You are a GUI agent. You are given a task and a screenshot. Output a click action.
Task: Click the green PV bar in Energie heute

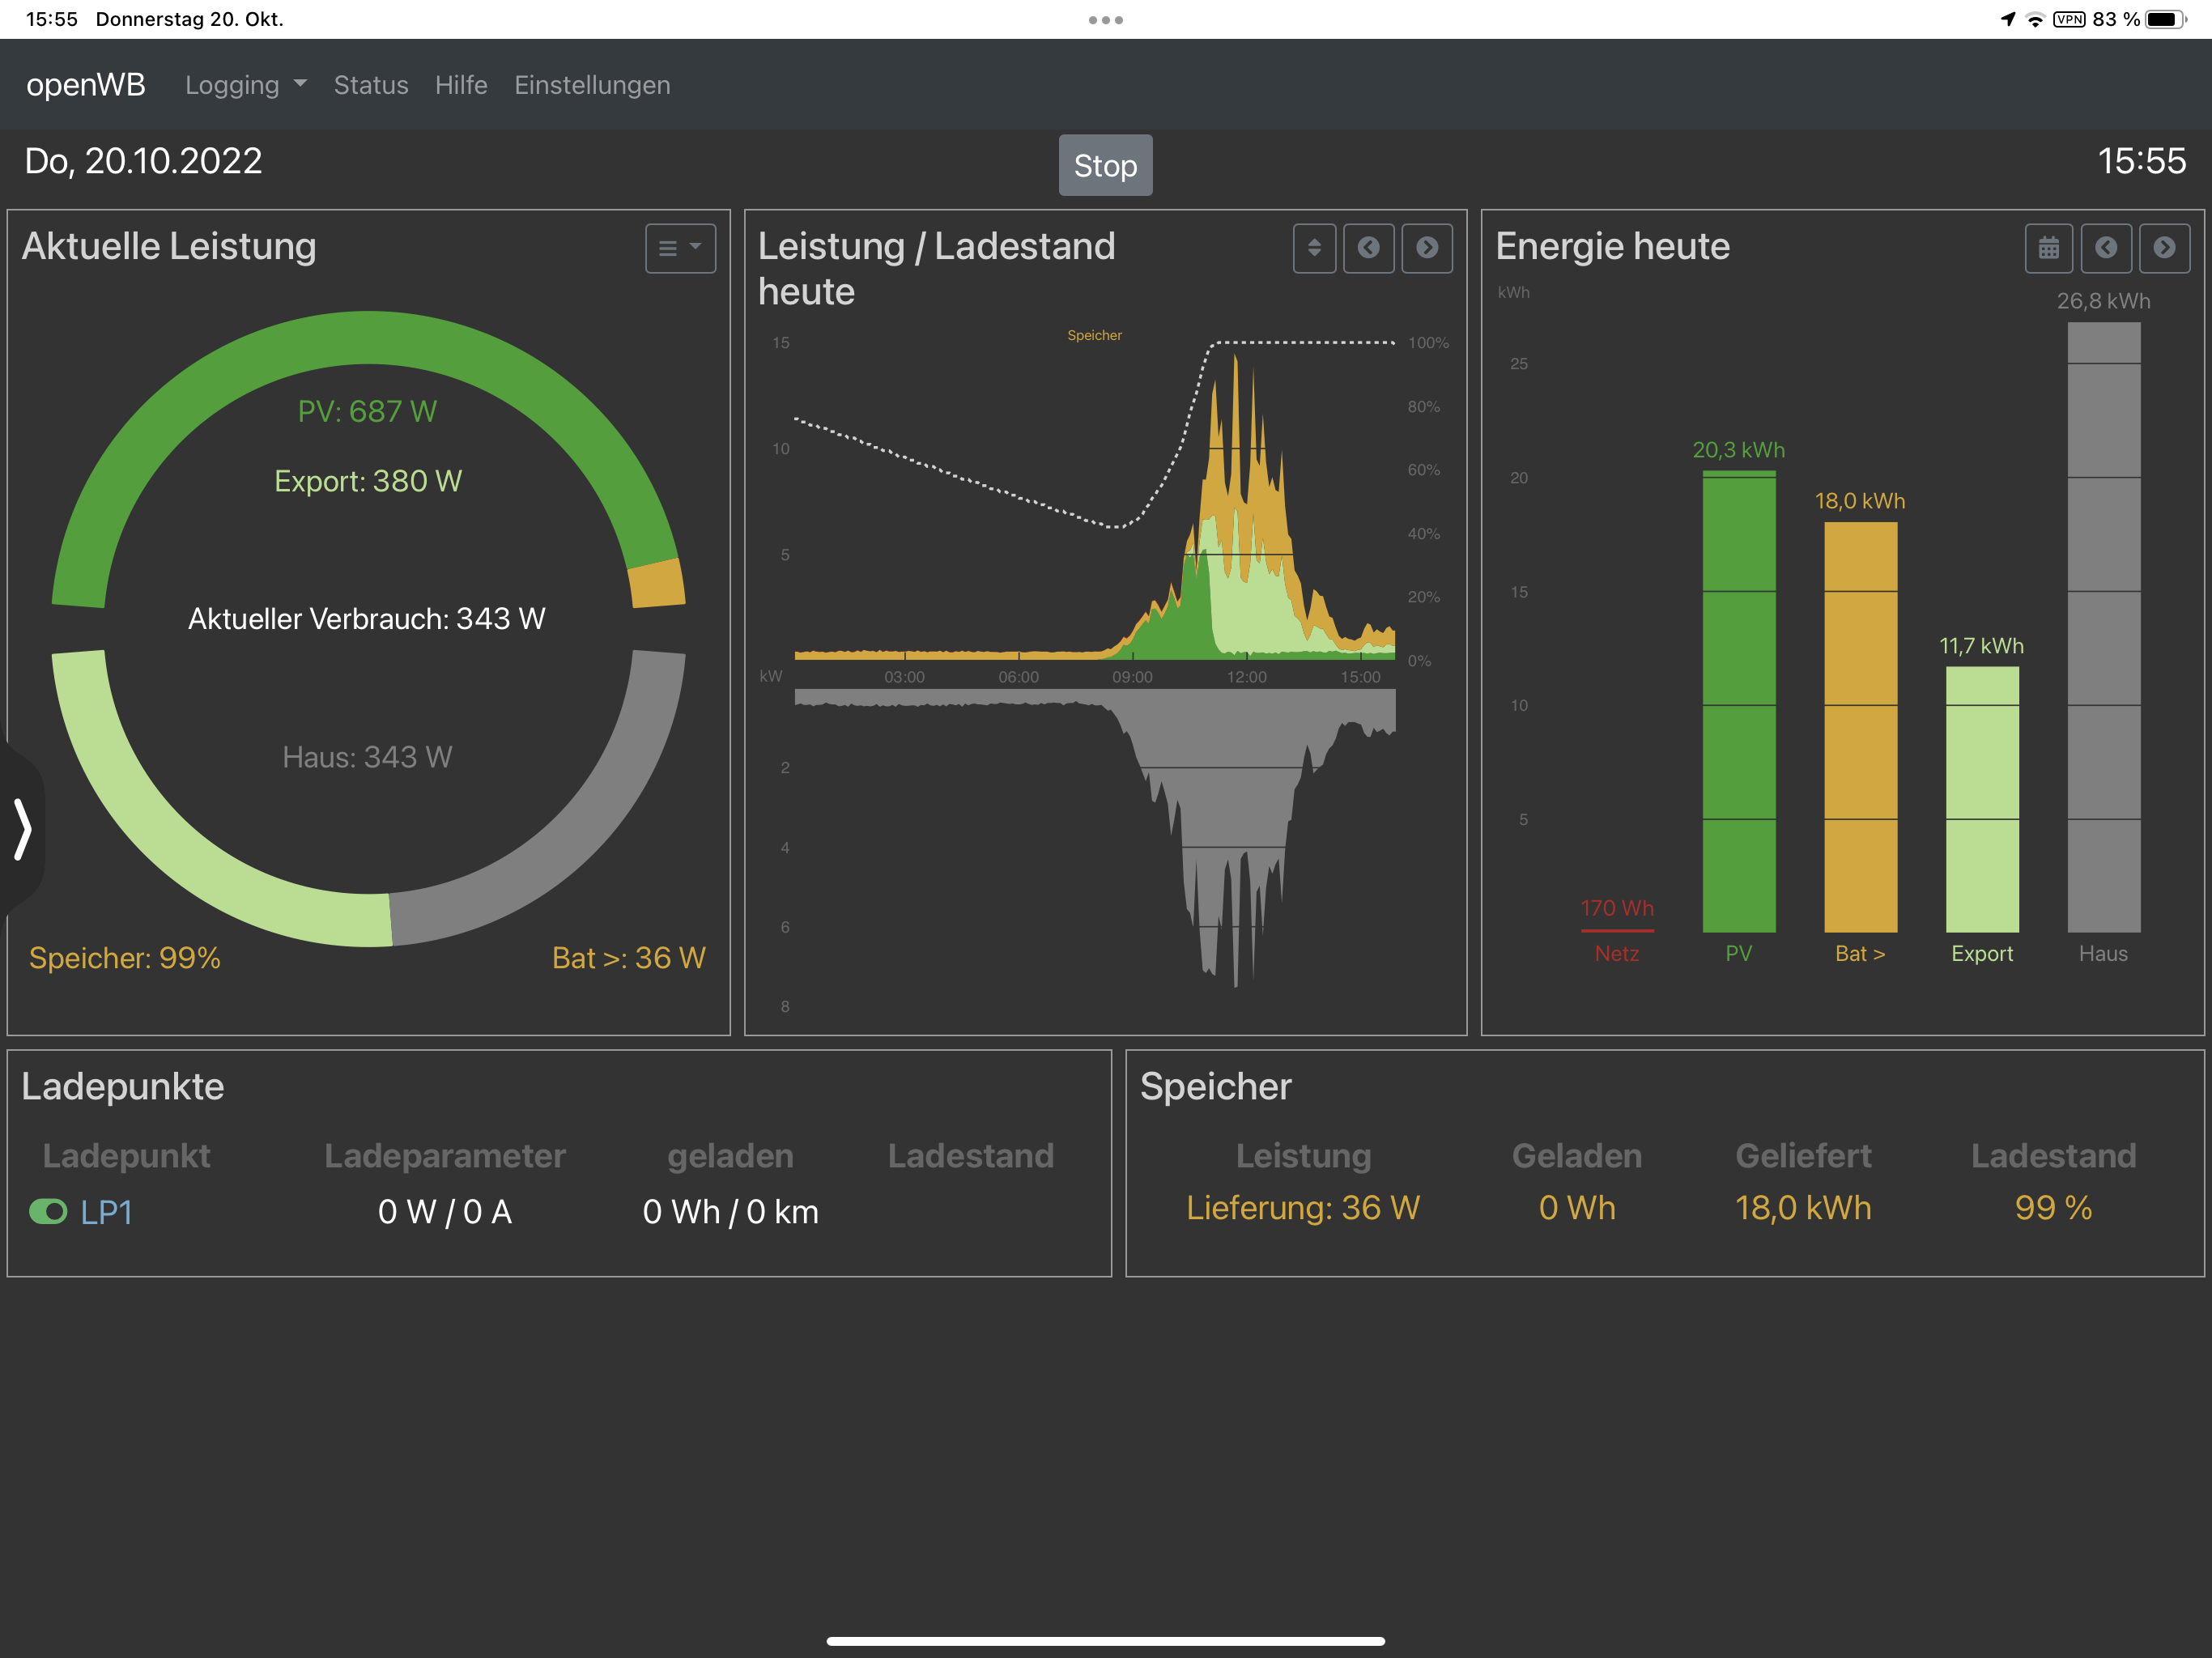pos(1738,700)
